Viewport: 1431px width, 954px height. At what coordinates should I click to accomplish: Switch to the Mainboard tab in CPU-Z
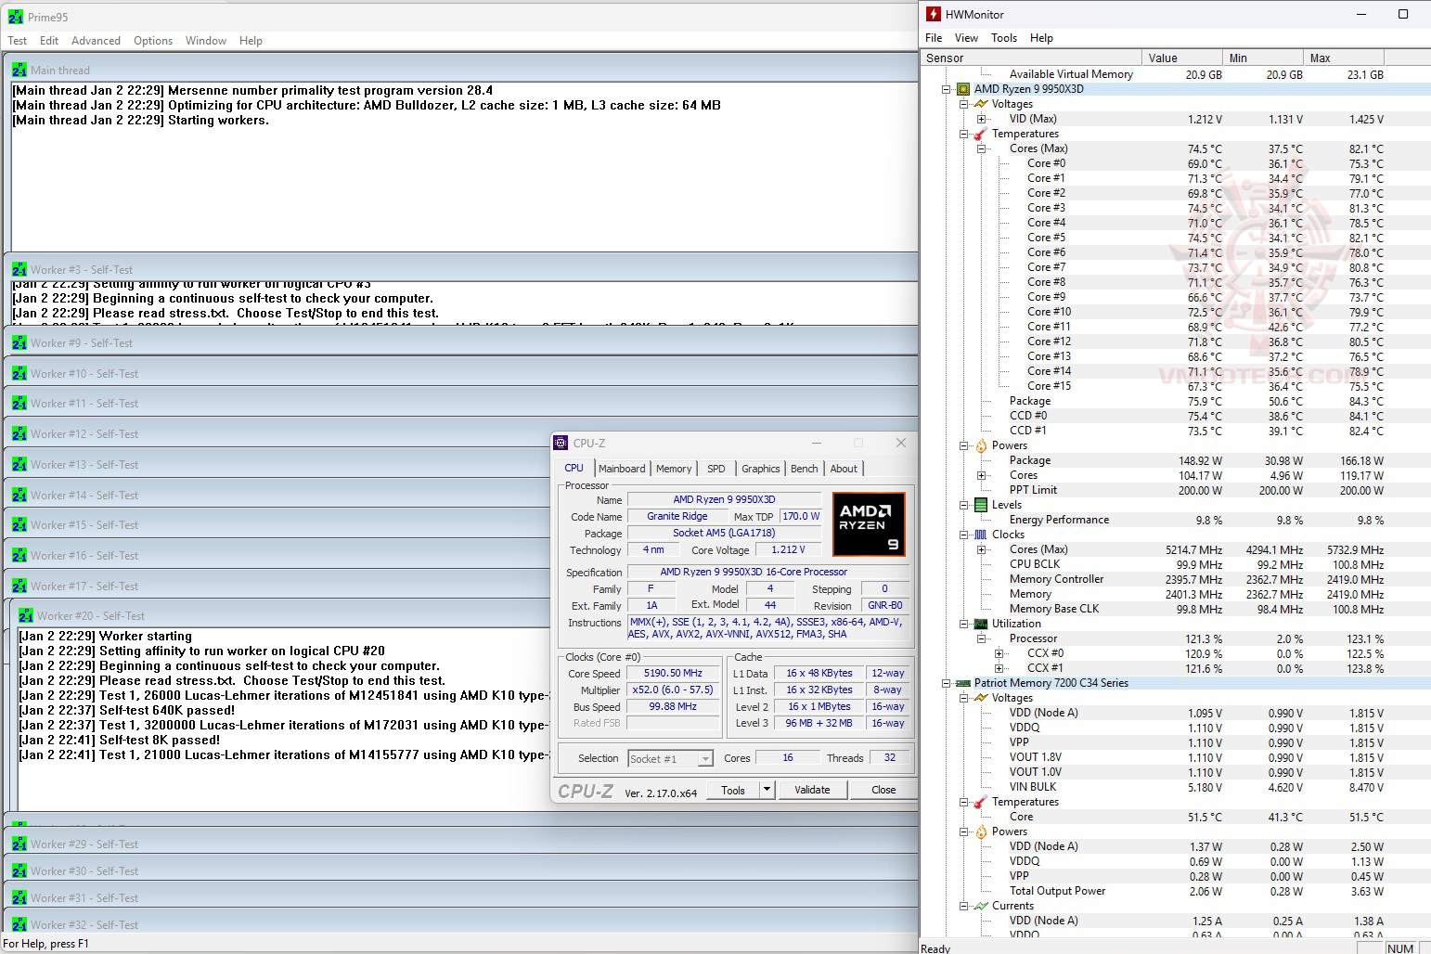click(622, 469)
